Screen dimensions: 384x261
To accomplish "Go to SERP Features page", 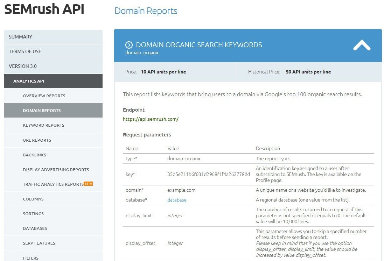I will click(54, 243).
